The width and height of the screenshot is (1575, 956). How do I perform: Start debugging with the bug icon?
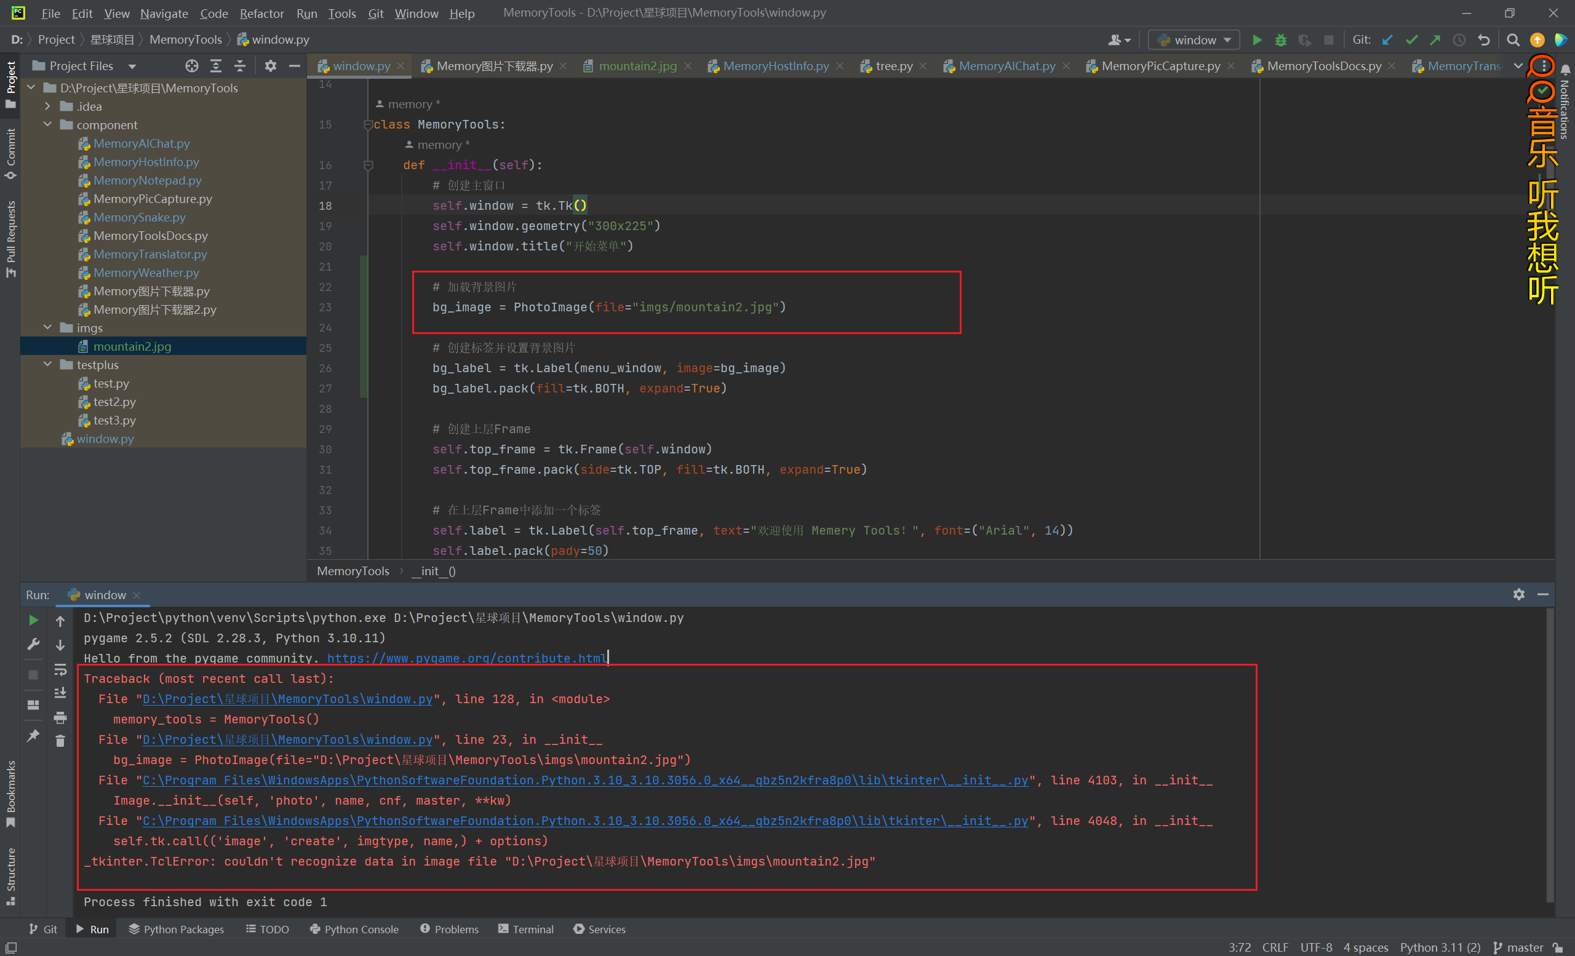(x=1281, y=39)
